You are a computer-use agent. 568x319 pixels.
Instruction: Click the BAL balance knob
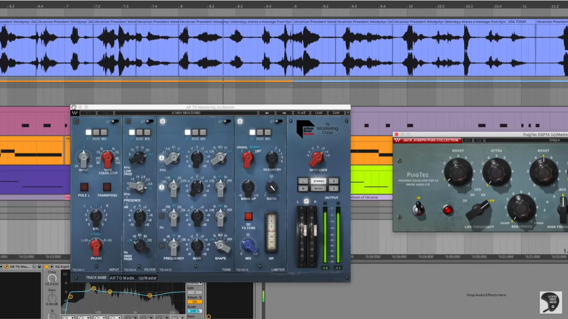tap(96, 216)
